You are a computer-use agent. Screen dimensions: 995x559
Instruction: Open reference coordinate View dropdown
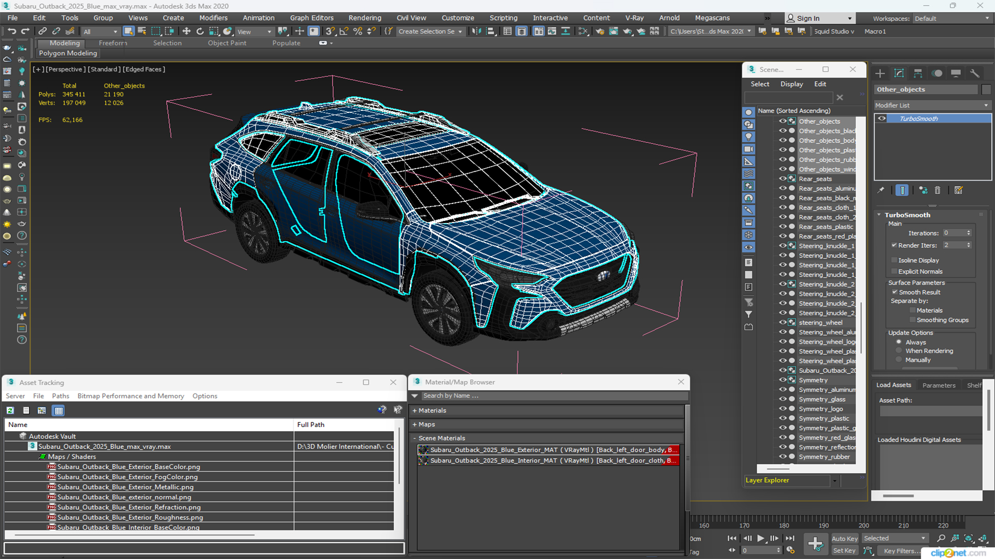click(x=254, y=32)
